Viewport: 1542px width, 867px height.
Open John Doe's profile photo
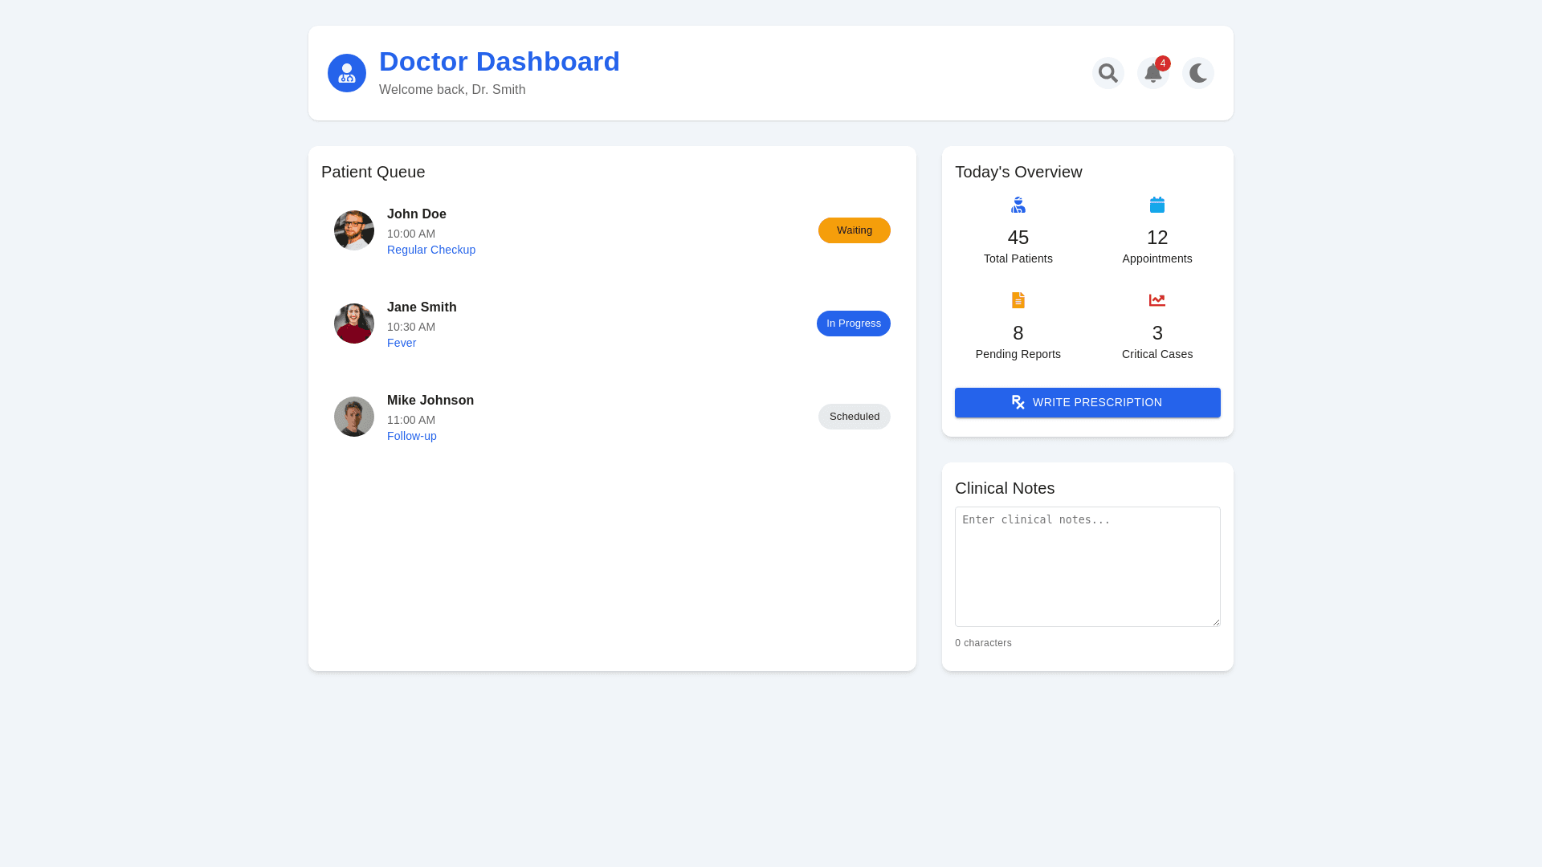click(x=354, y=230)
